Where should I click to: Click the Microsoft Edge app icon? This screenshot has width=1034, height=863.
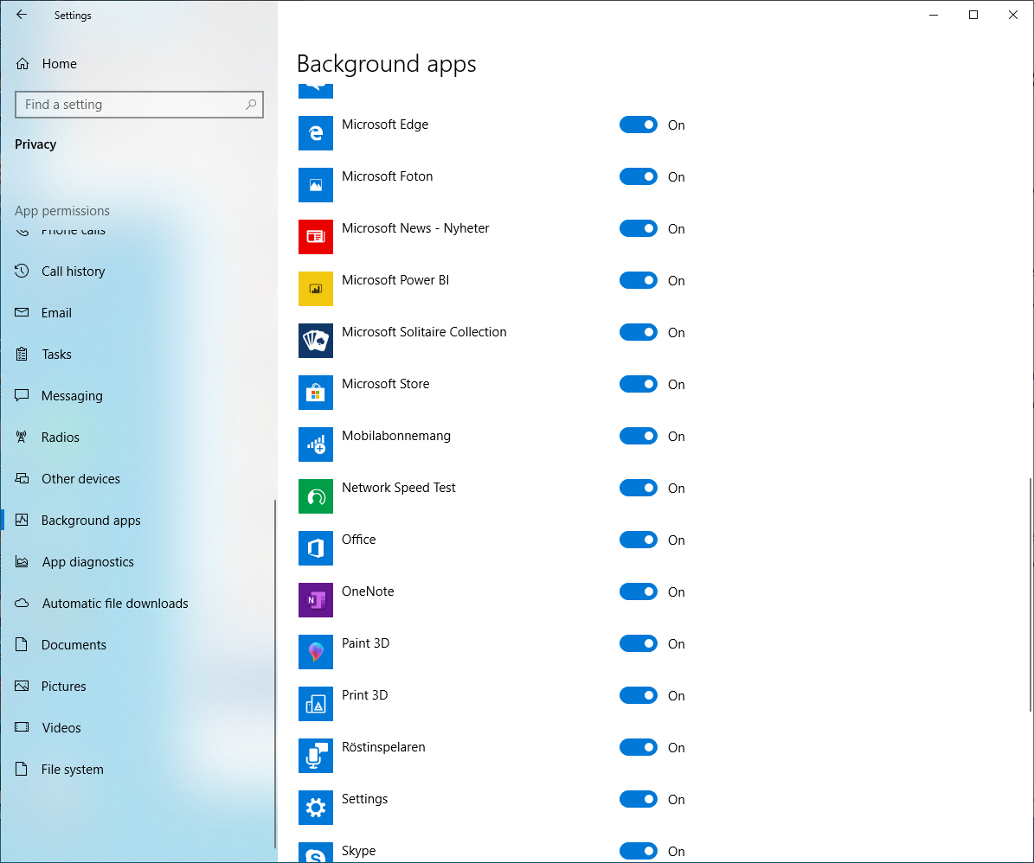click(x=316, y=133)
